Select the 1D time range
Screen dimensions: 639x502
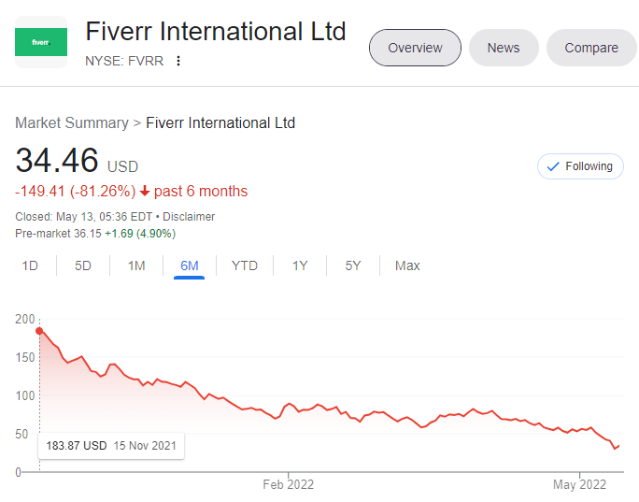point(30,265)
